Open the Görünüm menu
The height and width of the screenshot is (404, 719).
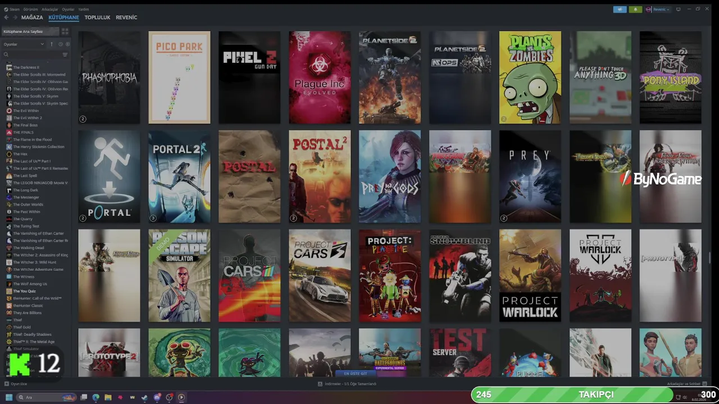(x=31, y=10)
